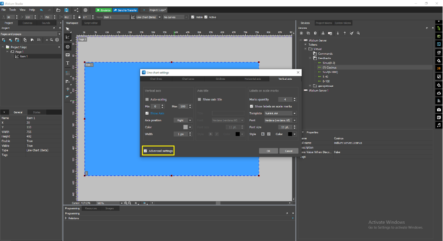443x241 pixels.
Task: Select the Text tool in workspace toolbar
Action: (68, 63)
